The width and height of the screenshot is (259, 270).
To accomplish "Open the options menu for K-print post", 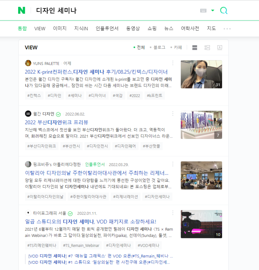I will pos(173,63).
